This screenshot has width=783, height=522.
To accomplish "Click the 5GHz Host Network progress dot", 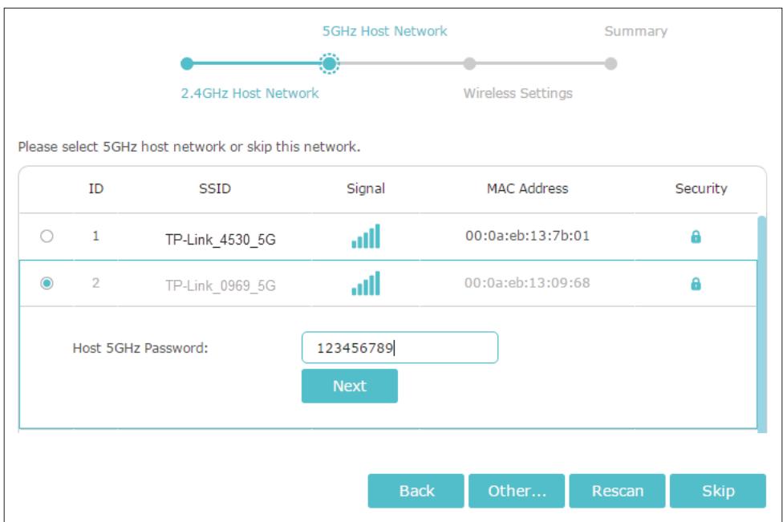I will tap(330, 63).
